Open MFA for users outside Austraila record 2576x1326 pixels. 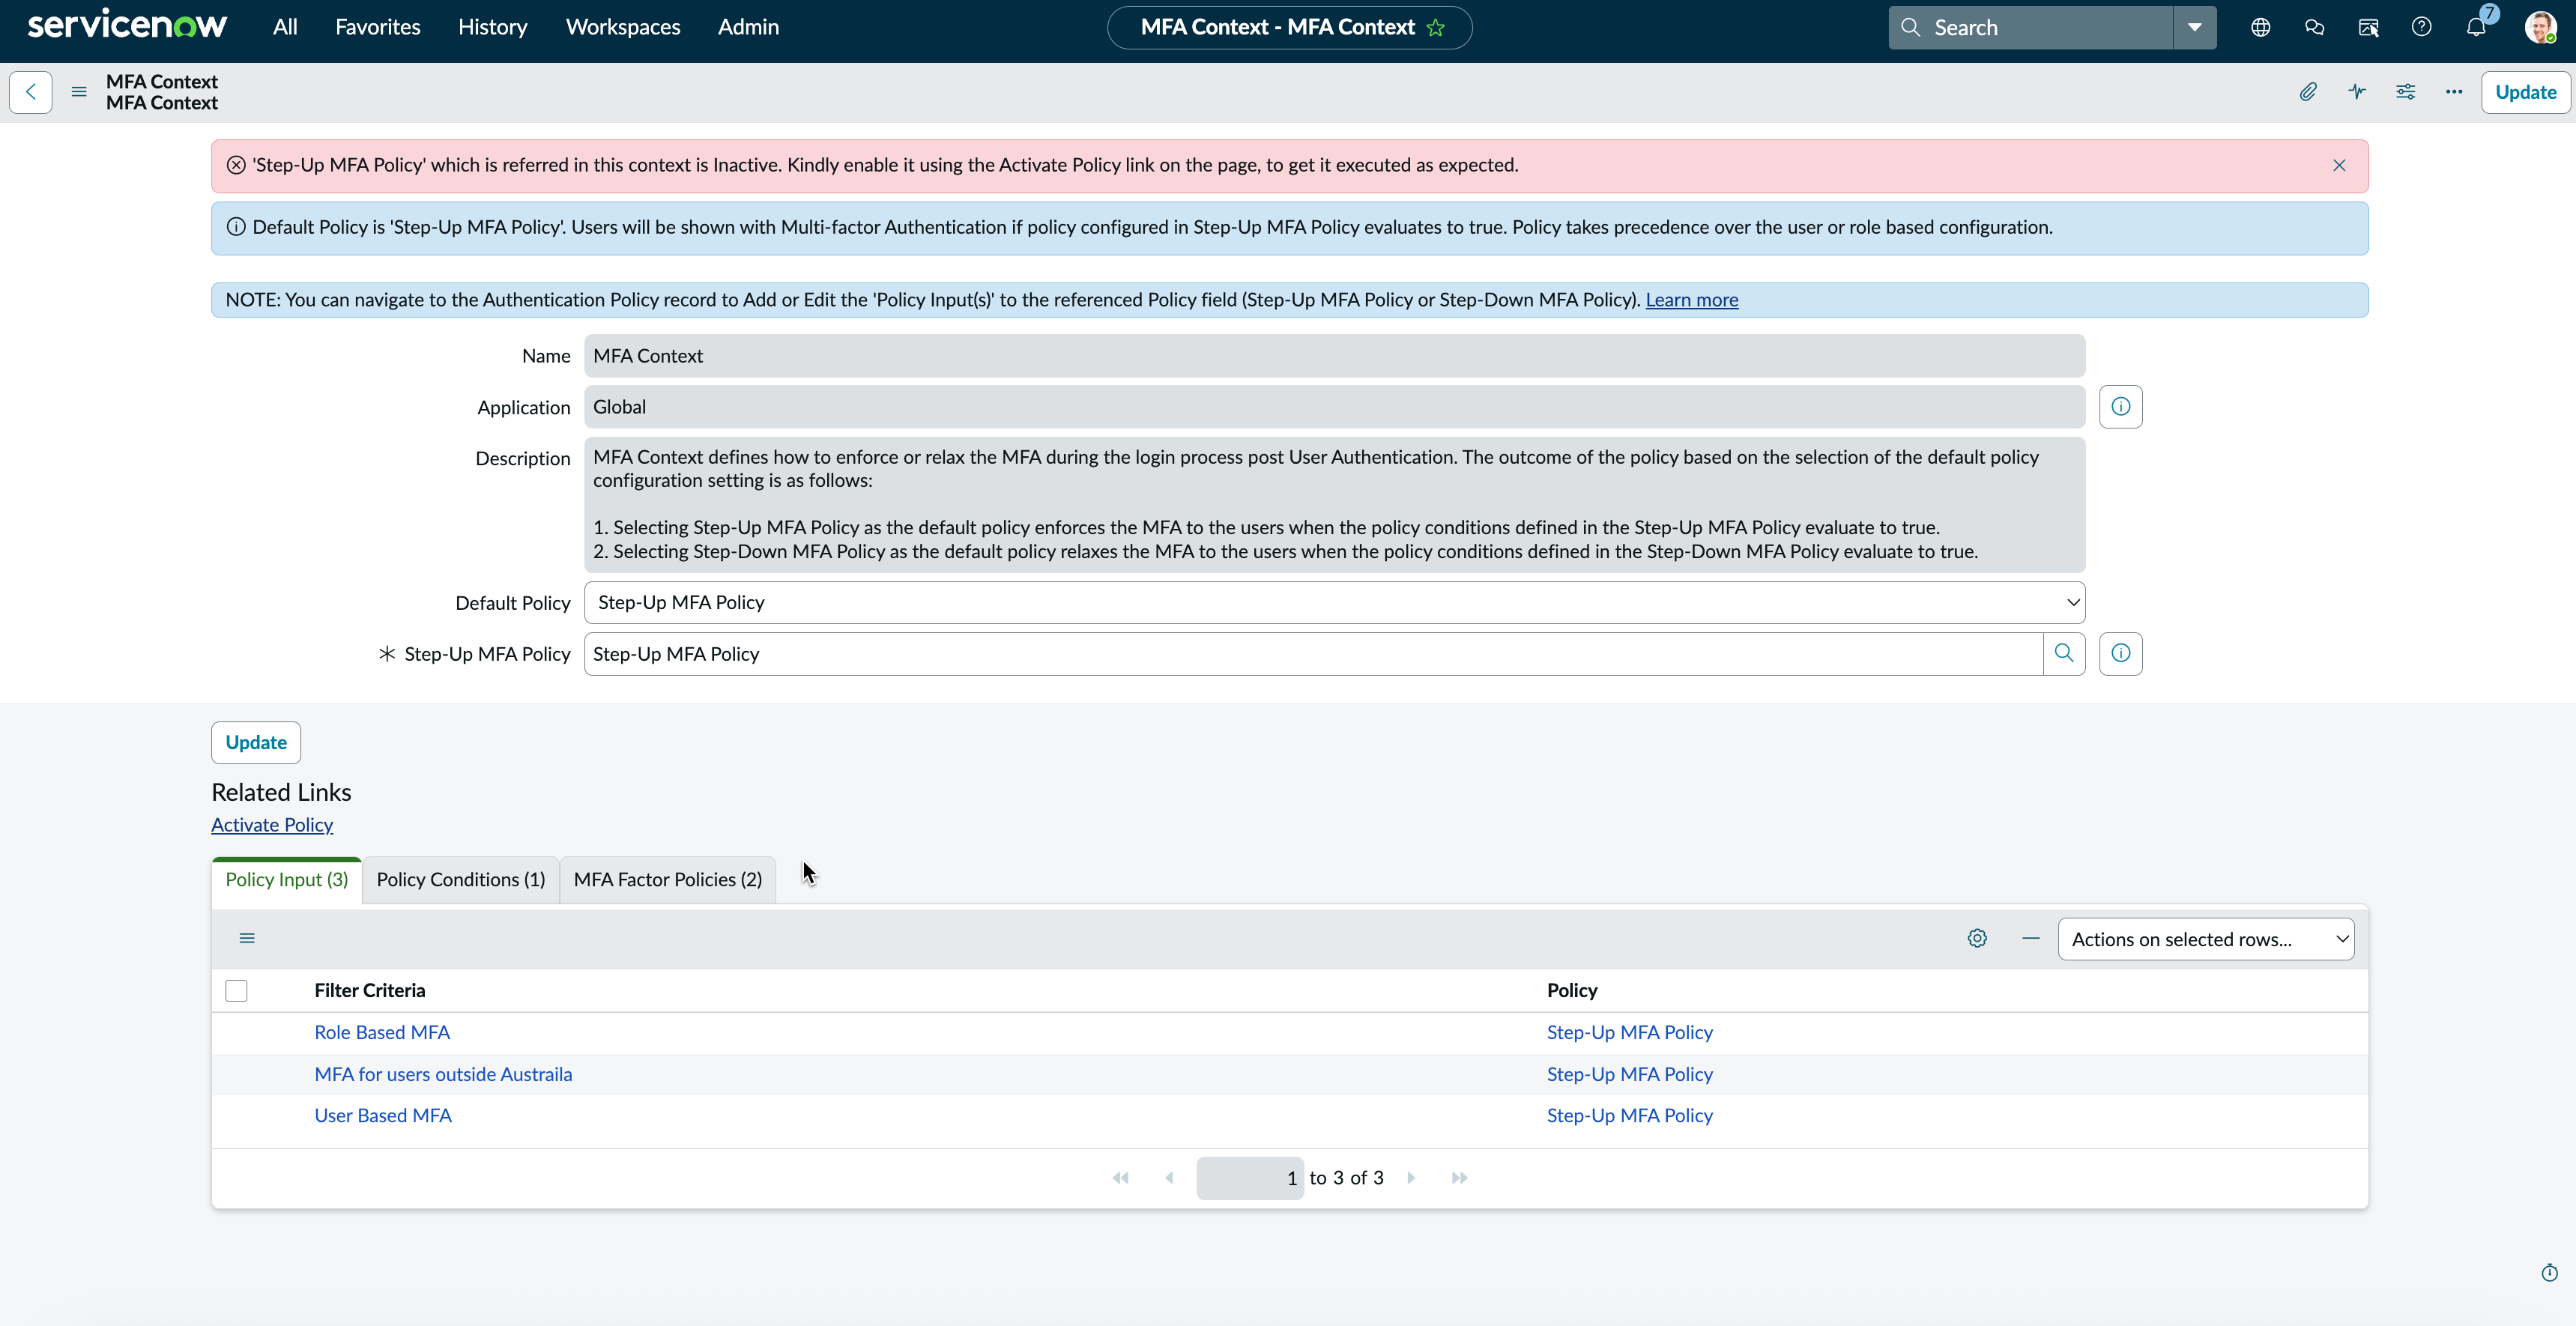click(443, 1075)
